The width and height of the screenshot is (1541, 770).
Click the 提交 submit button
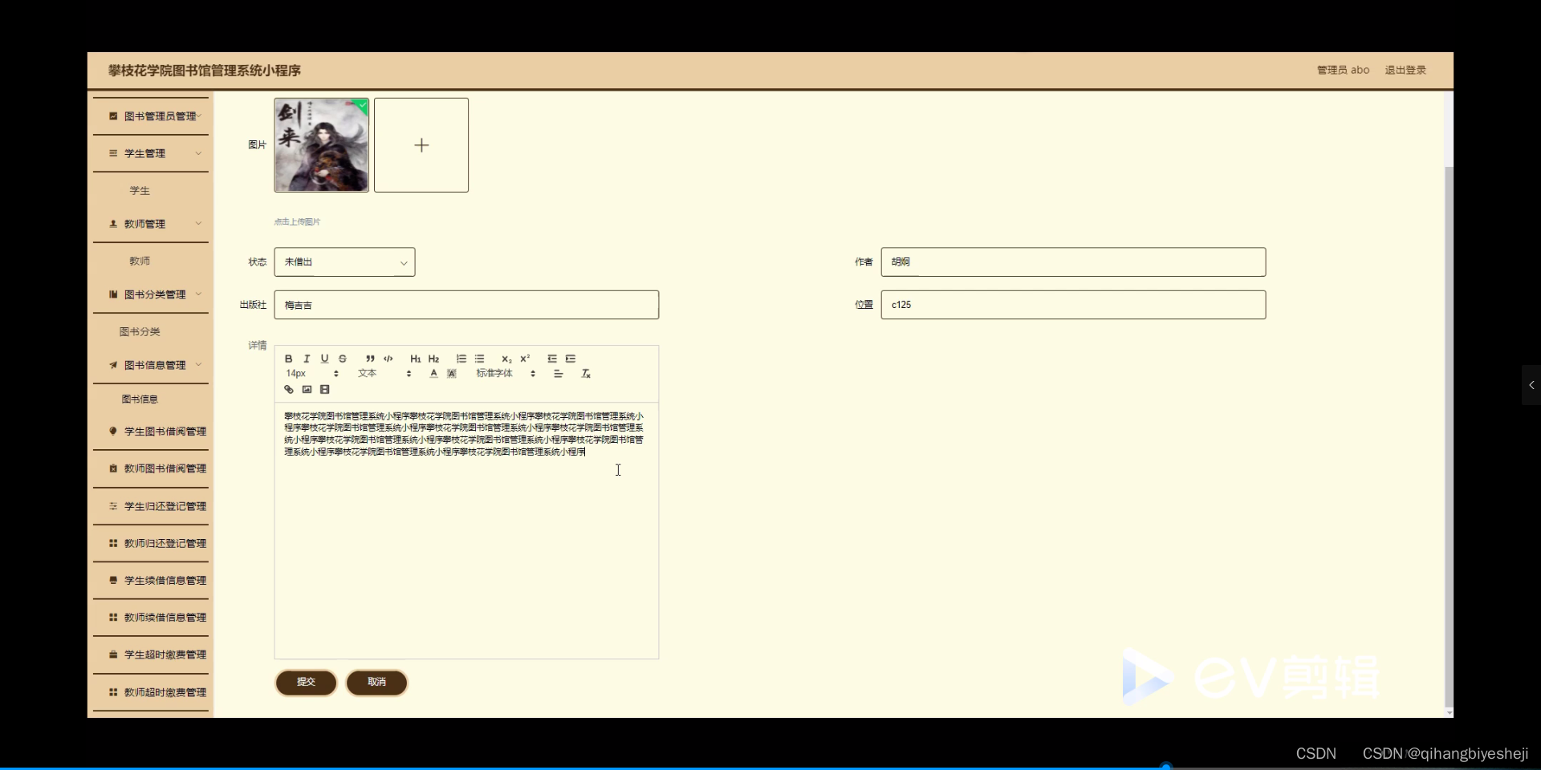(306, 683)
